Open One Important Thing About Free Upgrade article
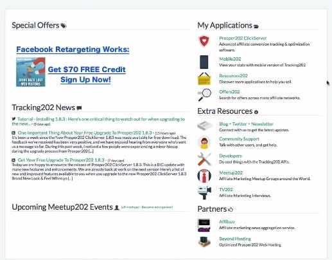Screen dimensions: 332x260 (85, 133)
